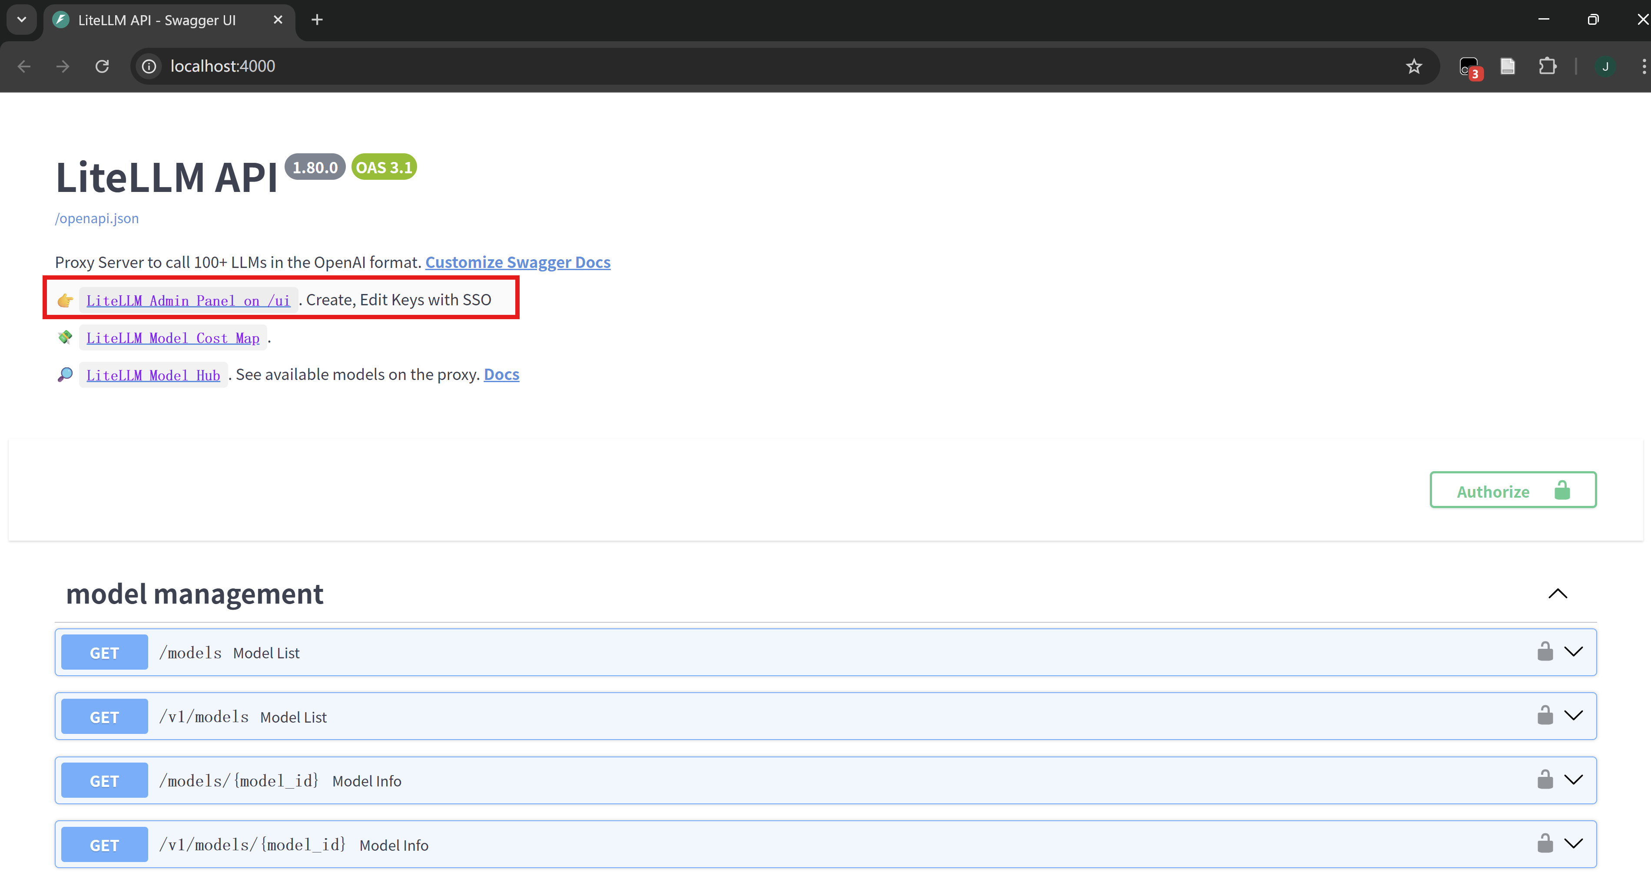The width and height of the screenshot is (1651, 872).
Task: Click the lock icon on GET /v1/models row
Action: coord(1545,716)
